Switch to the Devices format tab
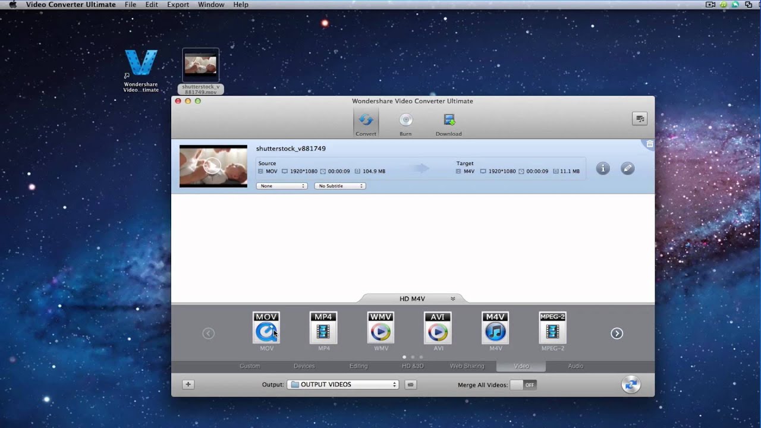The height and width of the screenshot is (428, 761). (x=304, y=366)
